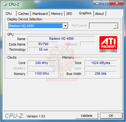Click the Bus Width value 256 bits
The height and width of the screenshot is (122, 126).
(x=101, y=73)
